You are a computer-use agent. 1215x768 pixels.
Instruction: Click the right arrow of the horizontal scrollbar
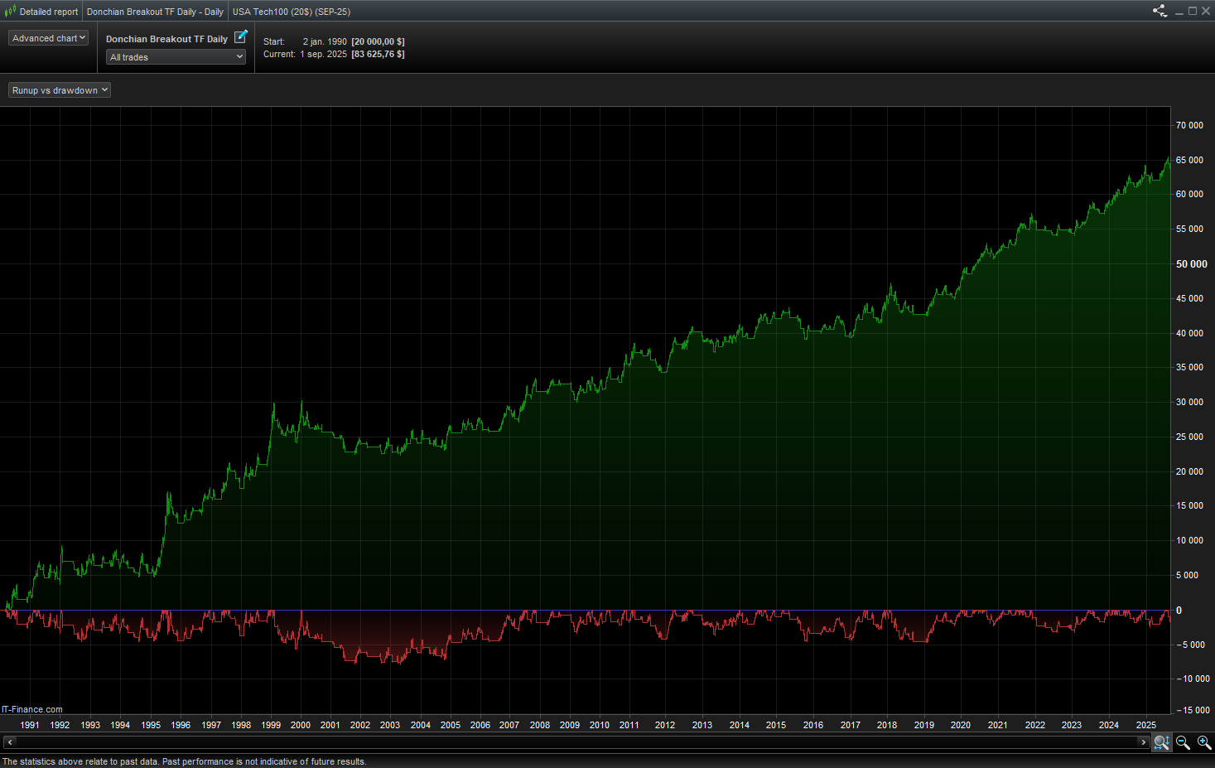1144,742
